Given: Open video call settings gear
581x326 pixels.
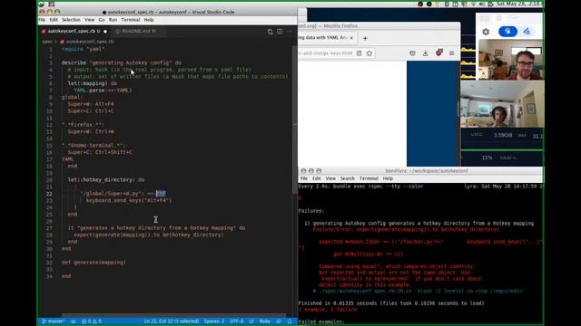Looking at the screenshot, I should click(486, 32).
